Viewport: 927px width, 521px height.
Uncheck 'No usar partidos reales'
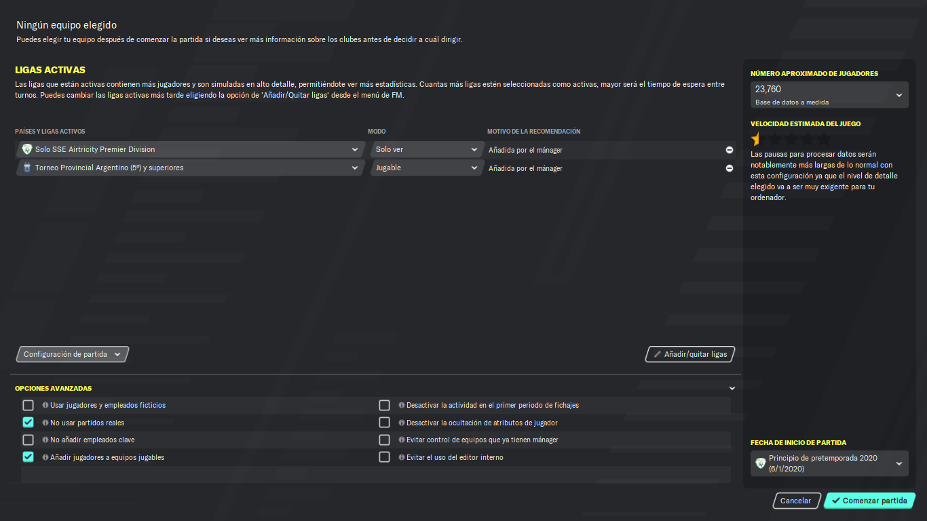[28, 422]
